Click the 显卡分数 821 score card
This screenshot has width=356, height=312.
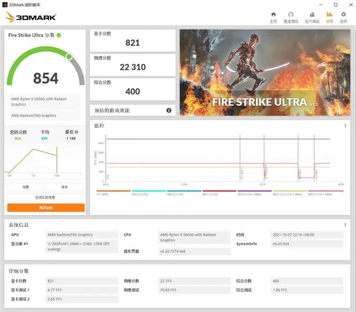133,40
